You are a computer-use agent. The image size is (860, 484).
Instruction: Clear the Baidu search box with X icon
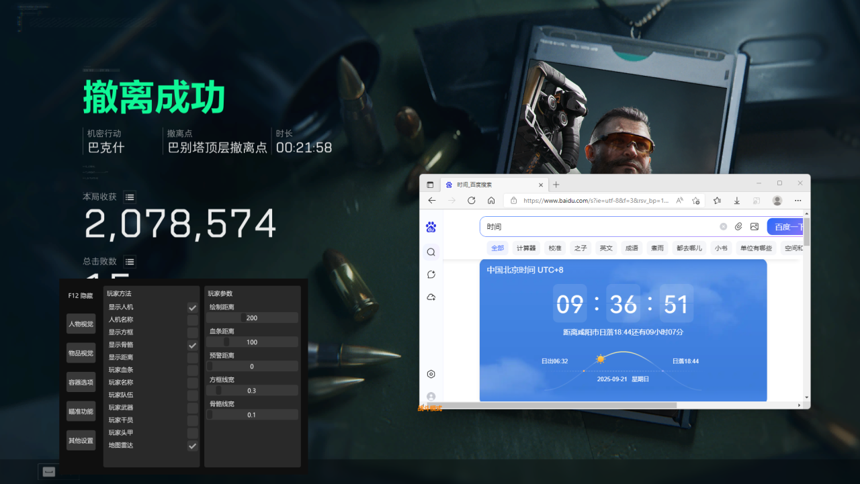724,227
